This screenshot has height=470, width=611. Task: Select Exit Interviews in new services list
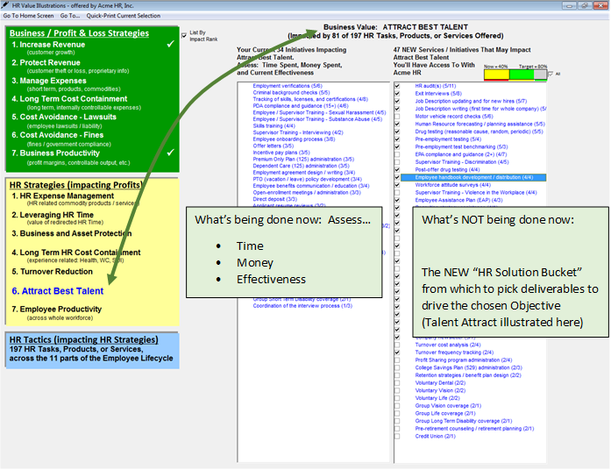tap(432, 93)
